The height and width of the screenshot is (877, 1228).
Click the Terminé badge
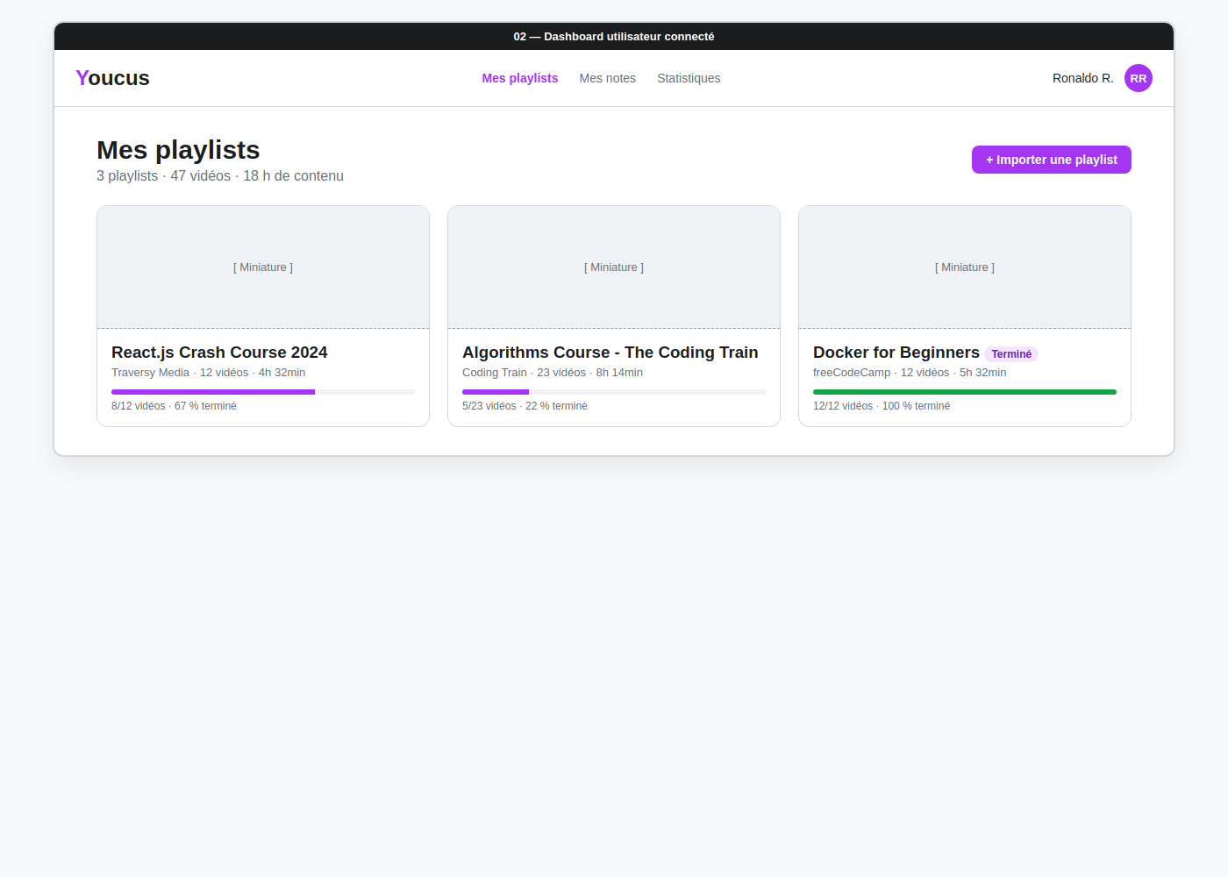1011,354
